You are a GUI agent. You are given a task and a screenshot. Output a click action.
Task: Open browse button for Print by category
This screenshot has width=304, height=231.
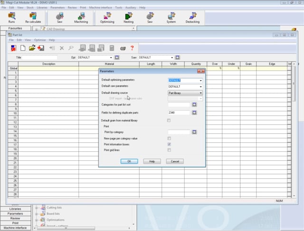tap(194, 132)
